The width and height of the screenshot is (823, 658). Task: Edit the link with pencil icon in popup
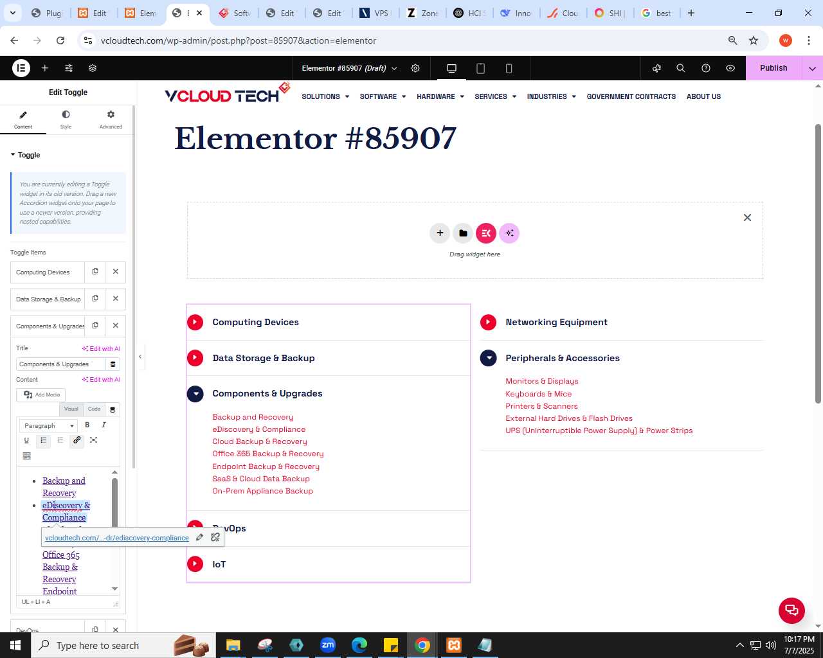199,537
